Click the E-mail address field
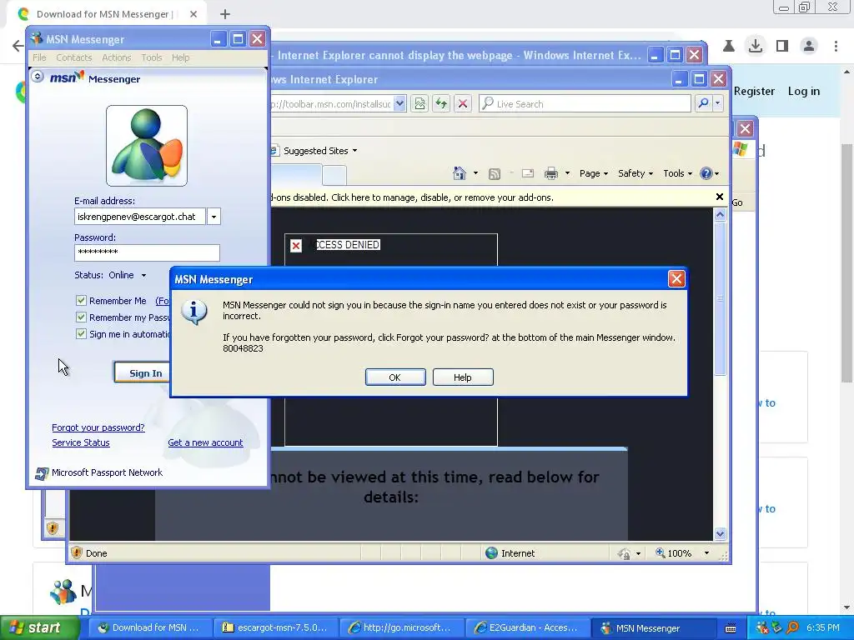The width and height of the screenshot is (854, 640). 140,217
